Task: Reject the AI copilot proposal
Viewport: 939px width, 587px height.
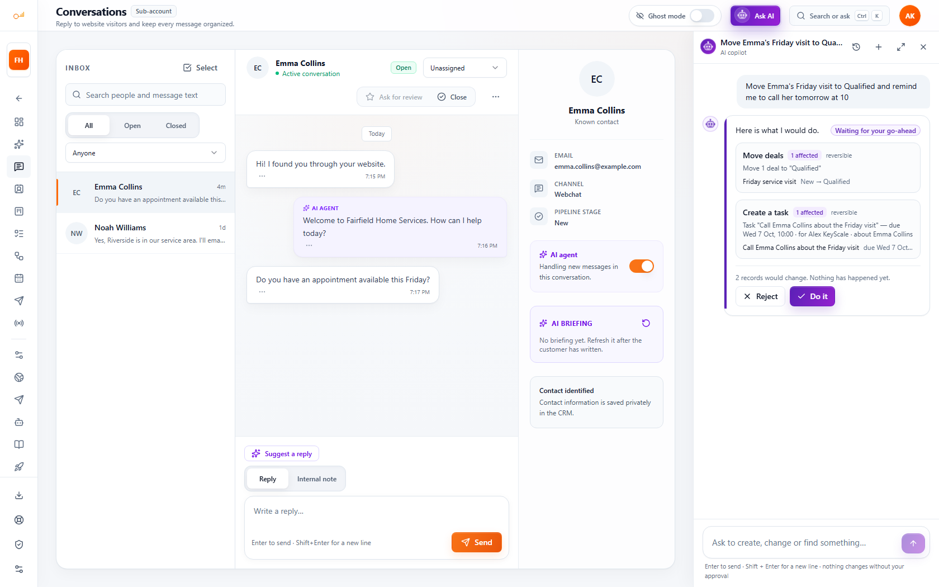Action: [x=760, y=296]
